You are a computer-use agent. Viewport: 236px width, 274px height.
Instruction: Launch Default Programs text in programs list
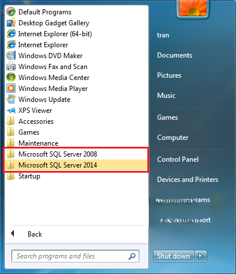click(45, 12)
